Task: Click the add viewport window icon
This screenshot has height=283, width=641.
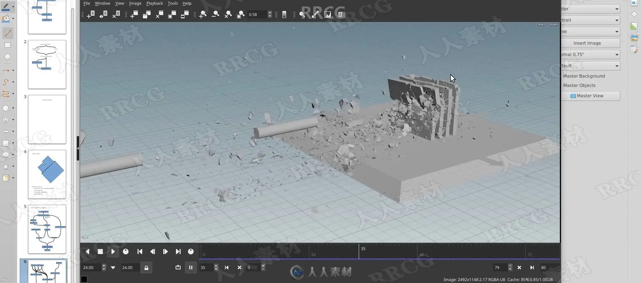Action: coord(134,14)
